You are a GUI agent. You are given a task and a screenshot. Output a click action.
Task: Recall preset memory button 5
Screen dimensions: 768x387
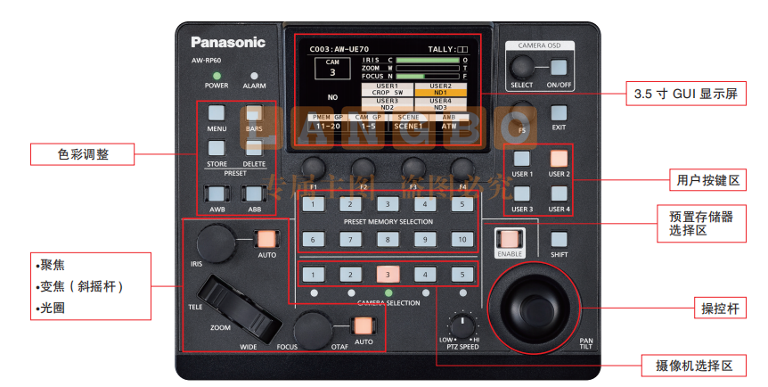(462, 204)
